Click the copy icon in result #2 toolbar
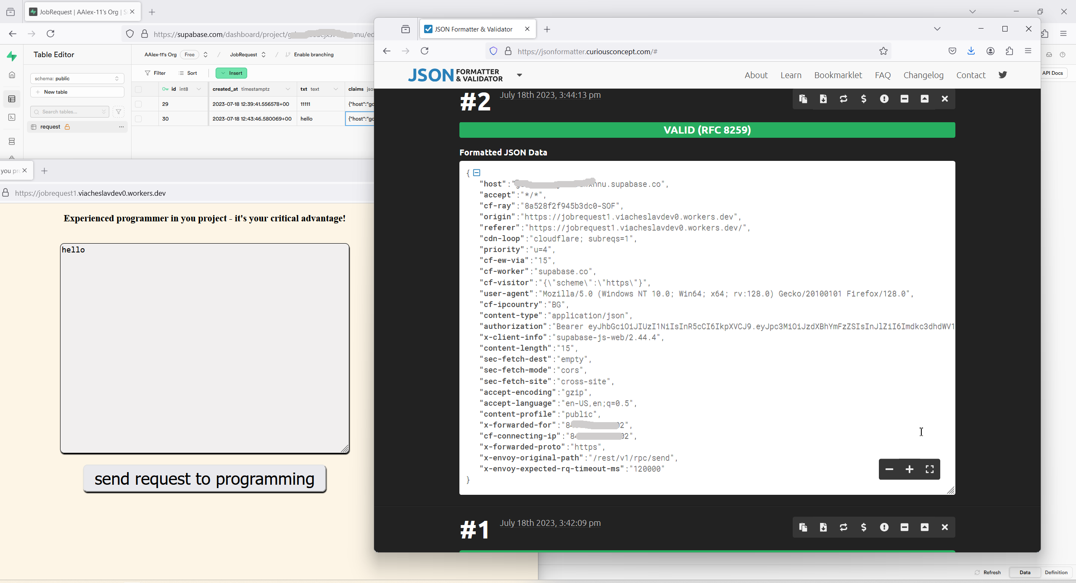The image size is (1076, 583). [x=803, y=99]
